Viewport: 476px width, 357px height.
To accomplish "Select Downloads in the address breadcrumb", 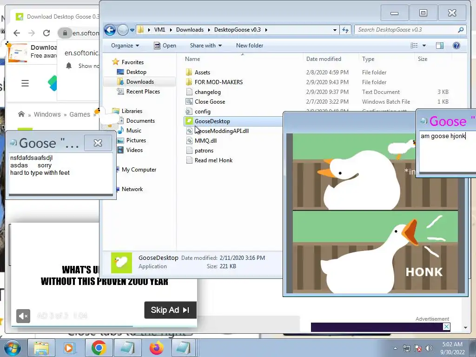I will pyautogui.click(x=190, y=30).
